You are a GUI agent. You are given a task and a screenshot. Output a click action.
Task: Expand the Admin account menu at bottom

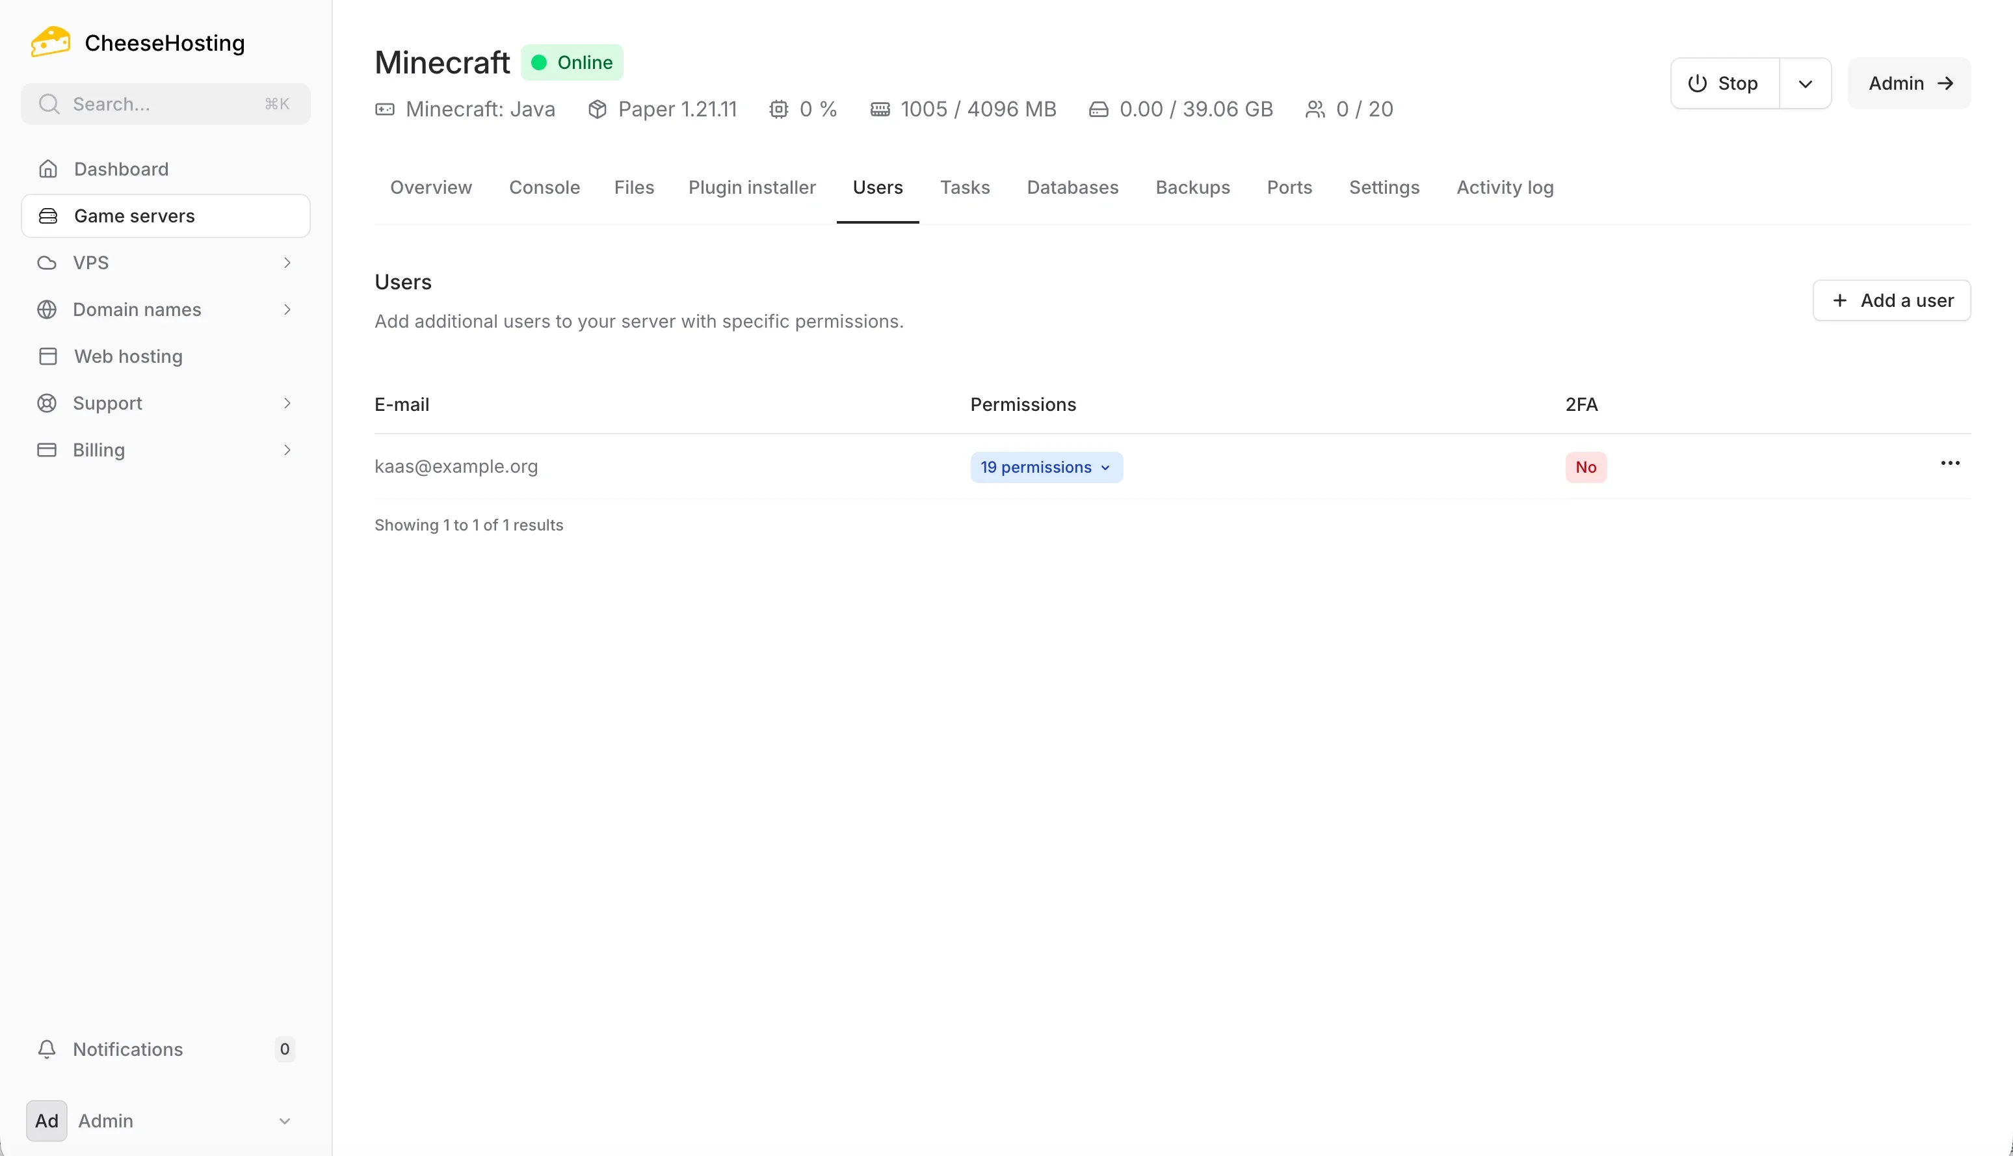tap(164, 1120)
